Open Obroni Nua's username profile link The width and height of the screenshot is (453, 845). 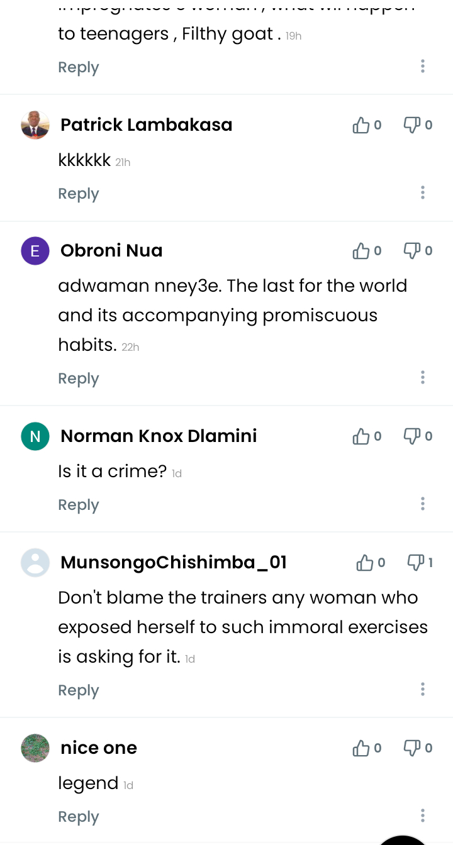[111, 251]
